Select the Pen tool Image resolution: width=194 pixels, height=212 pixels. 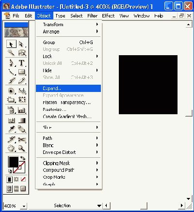11,63
